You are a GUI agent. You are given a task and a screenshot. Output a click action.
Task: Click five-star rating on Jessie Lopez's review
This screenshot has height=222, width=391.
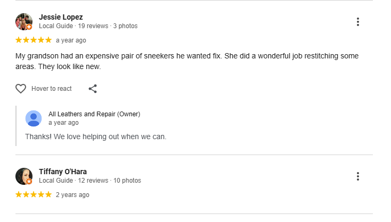point(34,40)
